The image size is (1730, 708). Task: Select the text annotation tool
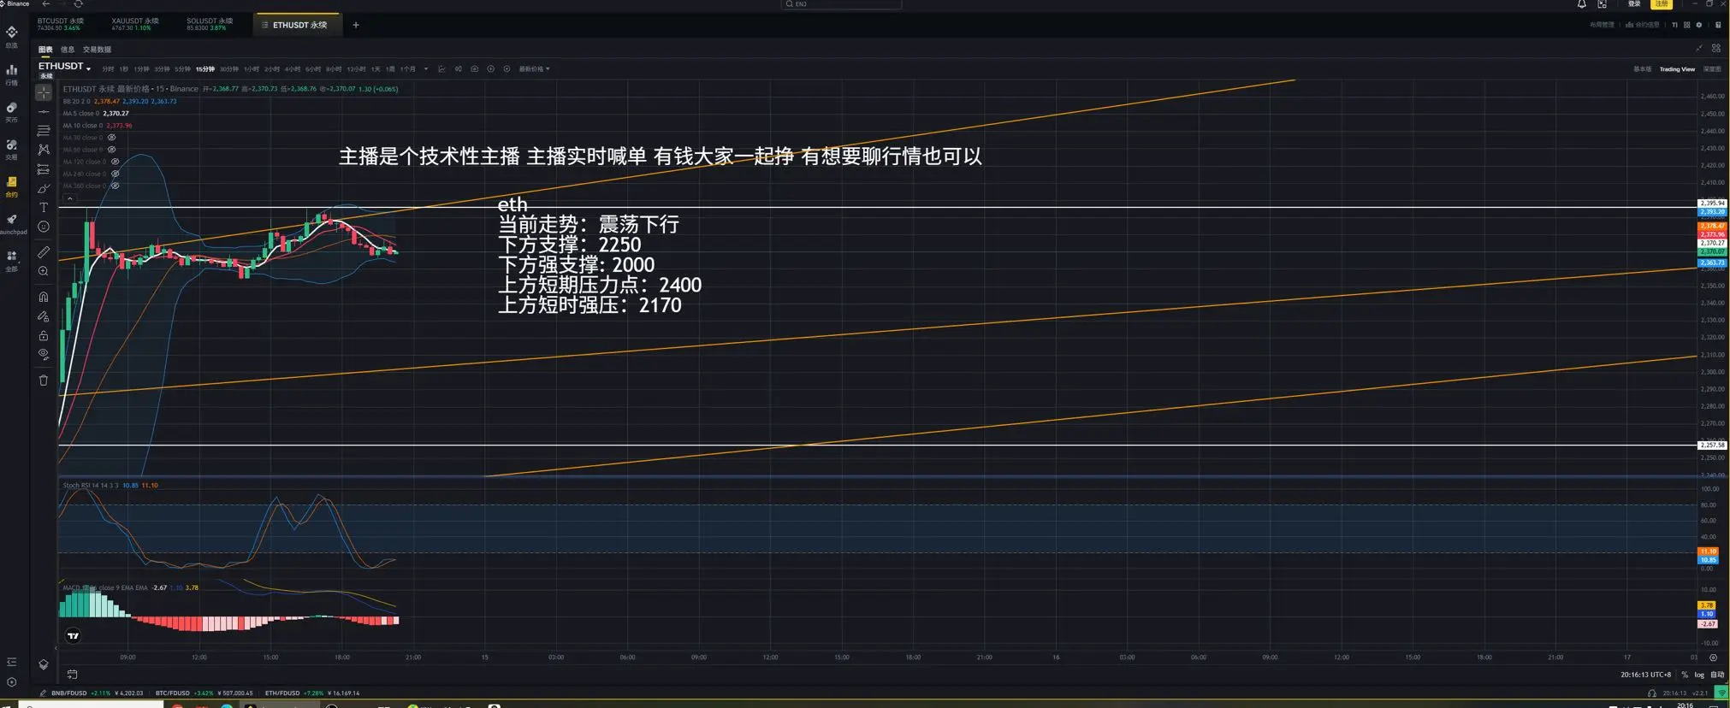pos(44,208)
